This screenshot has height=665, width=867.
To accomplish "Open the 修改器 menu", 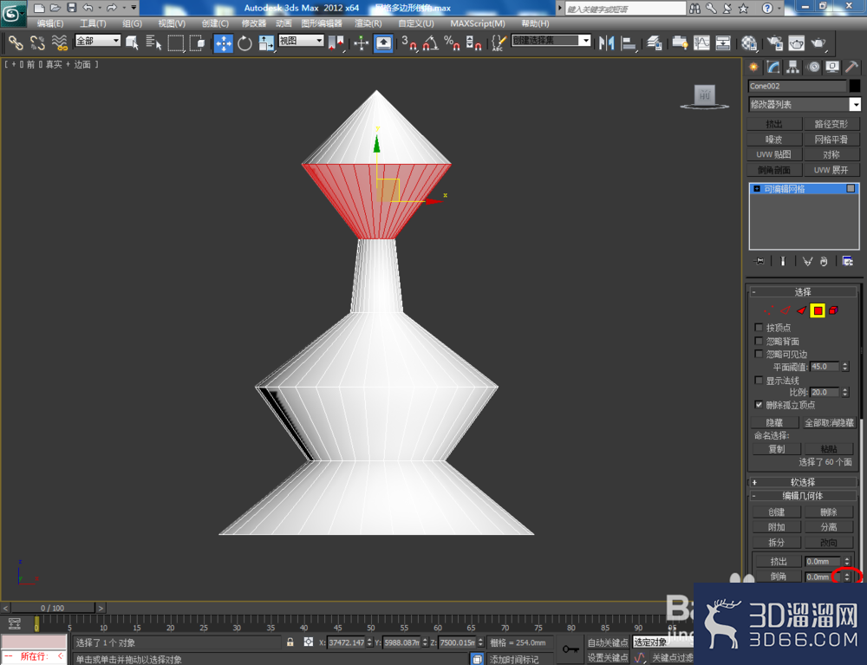I will click(x=254, y=23).
